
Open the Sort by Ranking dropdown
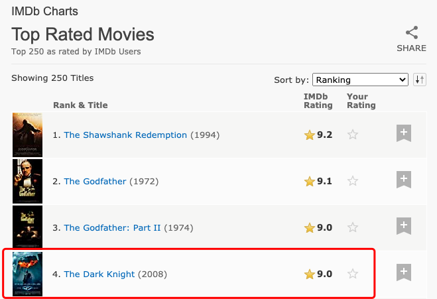(360, 80)
